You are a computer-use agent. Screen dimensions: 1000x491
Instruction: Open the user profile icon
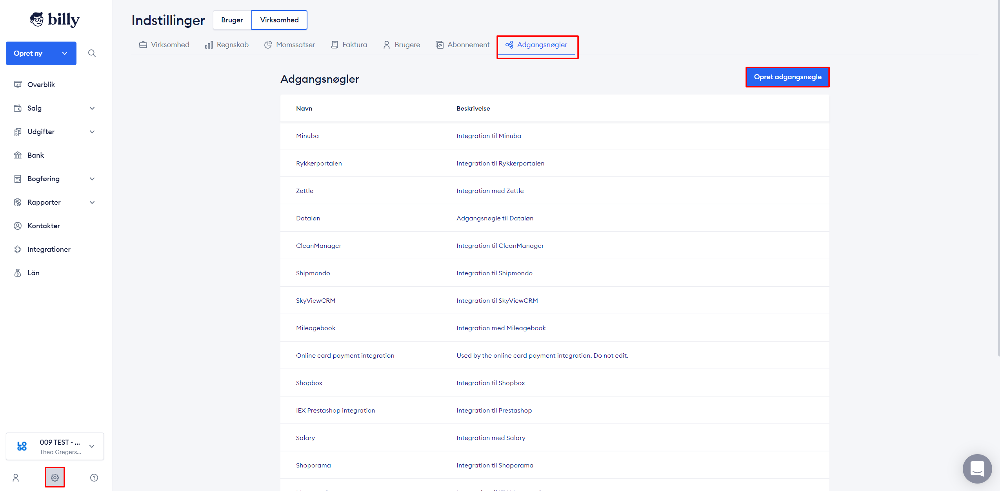click(16, 477)
